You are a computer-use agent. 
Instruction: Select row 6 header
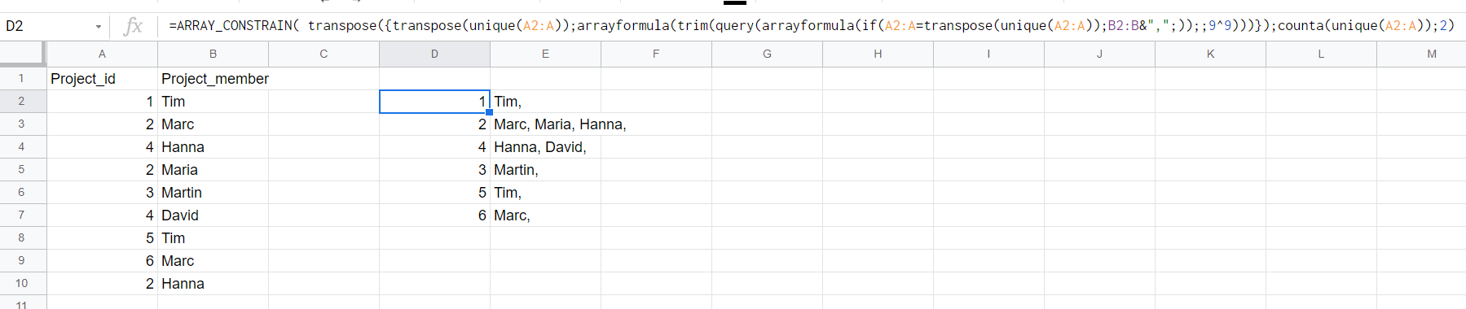pyautogui.click(x=22, y=193)
